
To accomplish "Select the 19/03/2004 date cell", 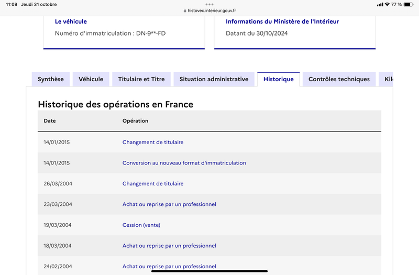I will (58, 225).
